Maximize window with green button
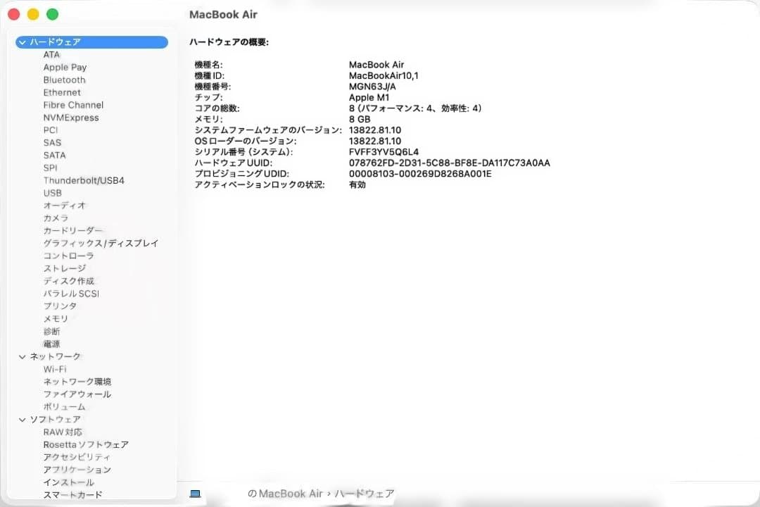This screenshot has height=507, width=760. 52,15
